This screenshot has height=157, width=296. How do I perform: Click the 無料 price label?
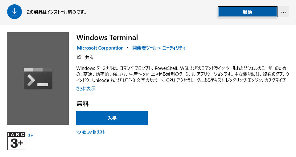point(82,104)
